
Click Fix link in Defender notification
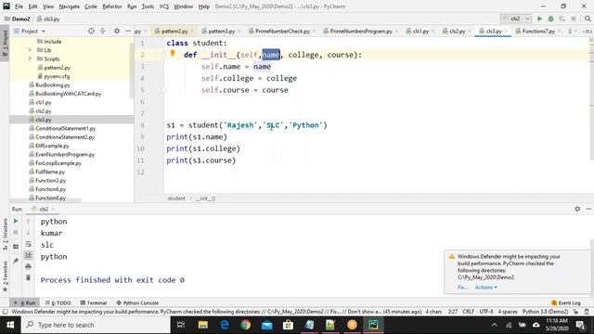[x=462, y=288]
